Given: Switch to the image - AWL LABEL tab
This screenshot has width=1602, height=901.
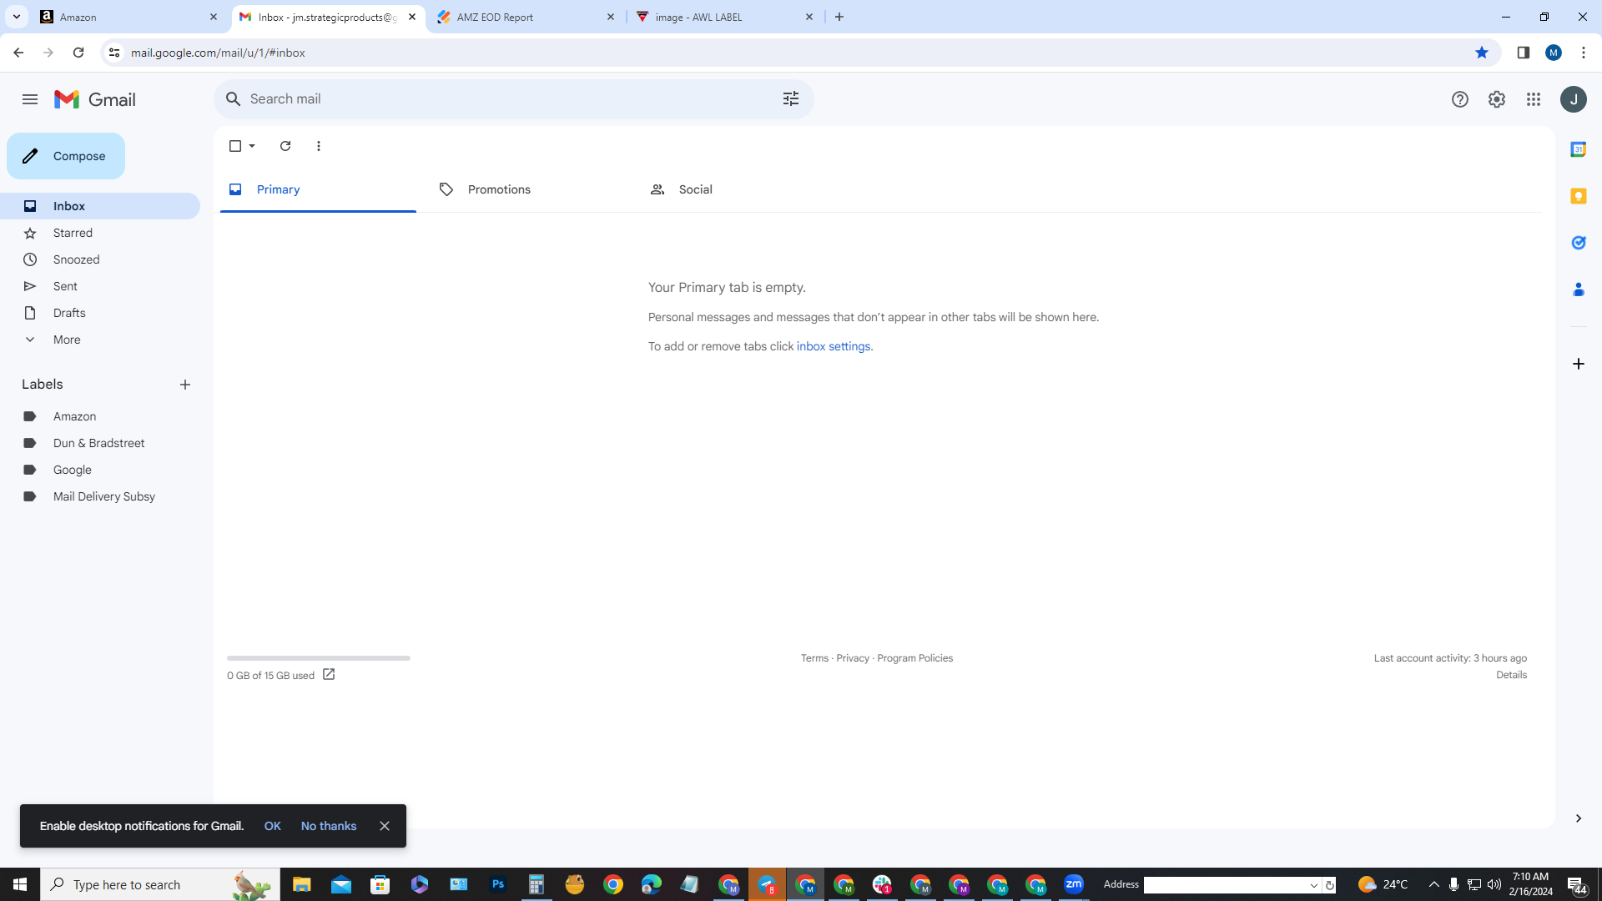Looking at the screenshot, I should click(724, 17).
